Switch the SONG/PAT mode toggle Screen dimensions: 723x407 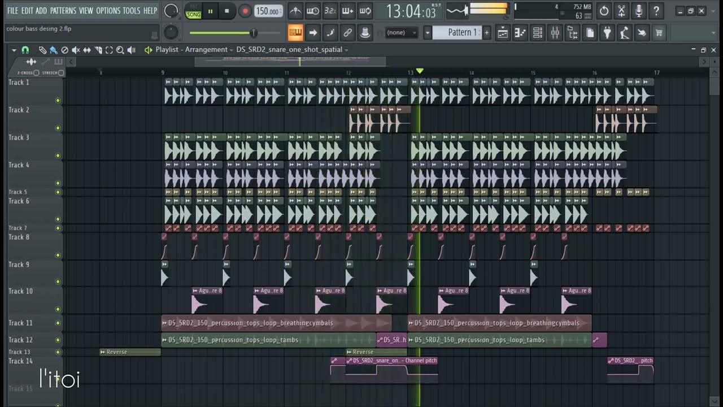tap(193, 11)
